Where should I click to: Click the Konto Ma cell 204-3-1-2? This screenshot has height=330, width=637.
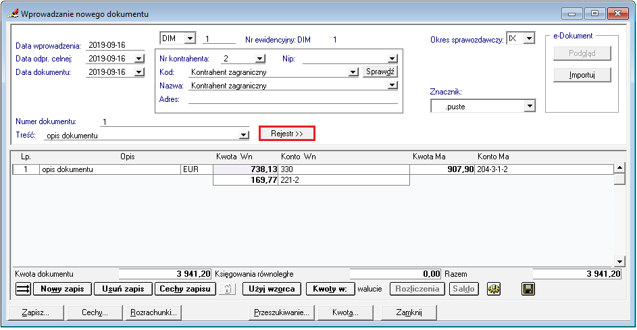pyautogui.click(x=544, y=169)
